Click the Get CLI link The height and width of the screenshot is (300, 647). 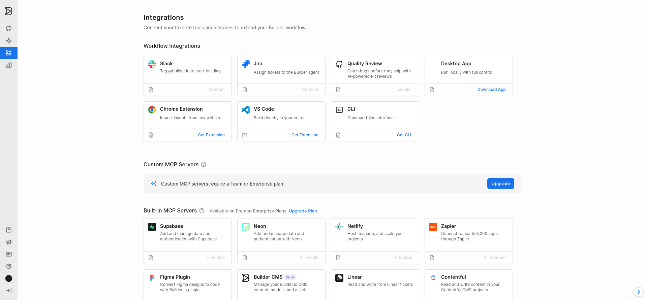click(x=404, y=135)
